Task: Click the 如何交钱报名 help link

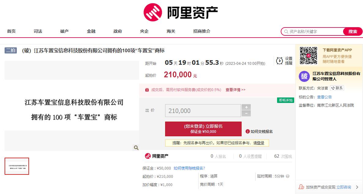Action: [261, 131]
